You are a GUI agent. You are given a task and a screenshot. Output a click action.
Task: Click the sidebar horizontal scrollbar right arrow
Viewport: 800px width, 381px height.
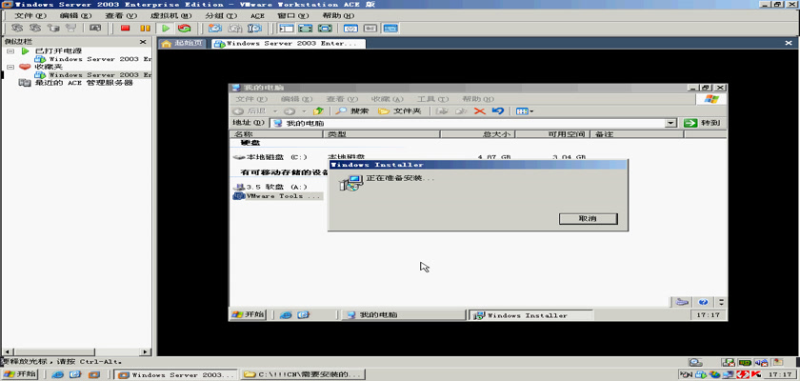(x=146, y=351)
